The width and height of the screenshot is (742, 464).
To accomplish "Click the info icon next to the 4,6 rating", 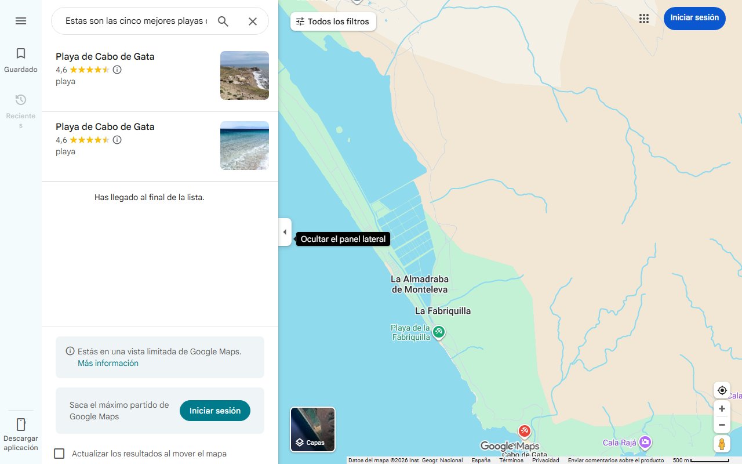I will click(117, 70).
